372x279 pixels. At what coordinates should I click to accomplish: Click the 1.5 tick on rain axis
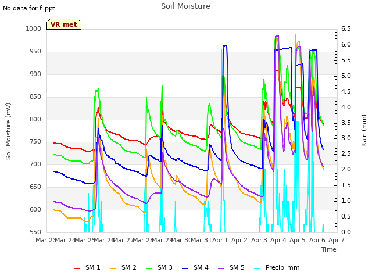(346, 185)
